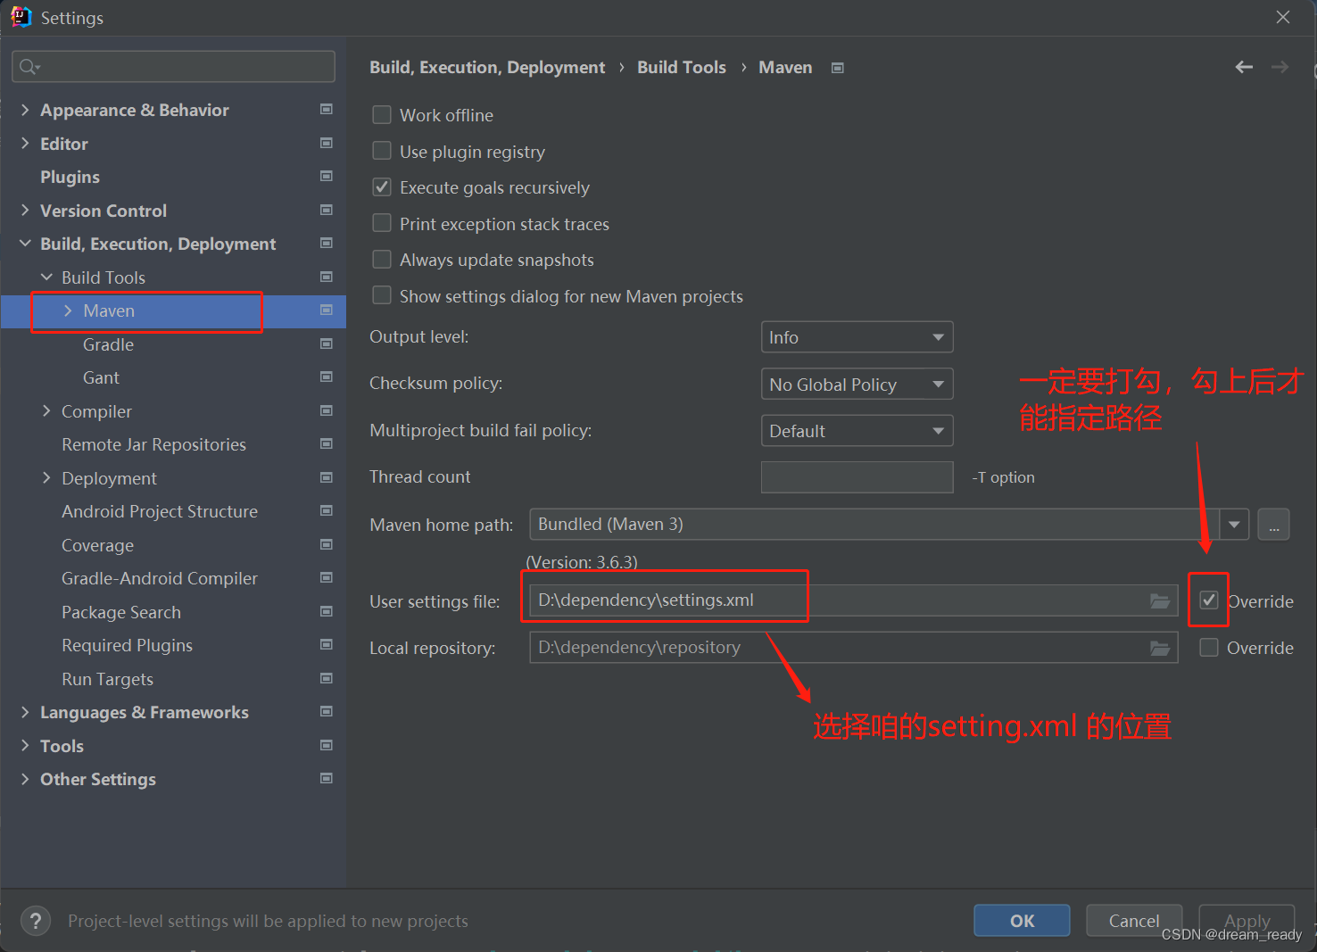Click Cancel button

click(1134, 921)
